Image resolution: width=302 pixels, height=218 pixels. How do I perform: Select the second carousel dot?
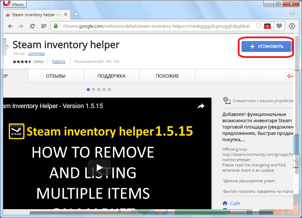[x=93, y=90]
